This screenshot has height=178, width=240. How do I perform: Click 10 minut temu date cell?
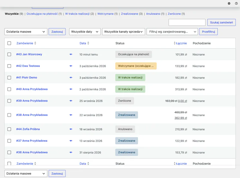click(x=89, y=54)
